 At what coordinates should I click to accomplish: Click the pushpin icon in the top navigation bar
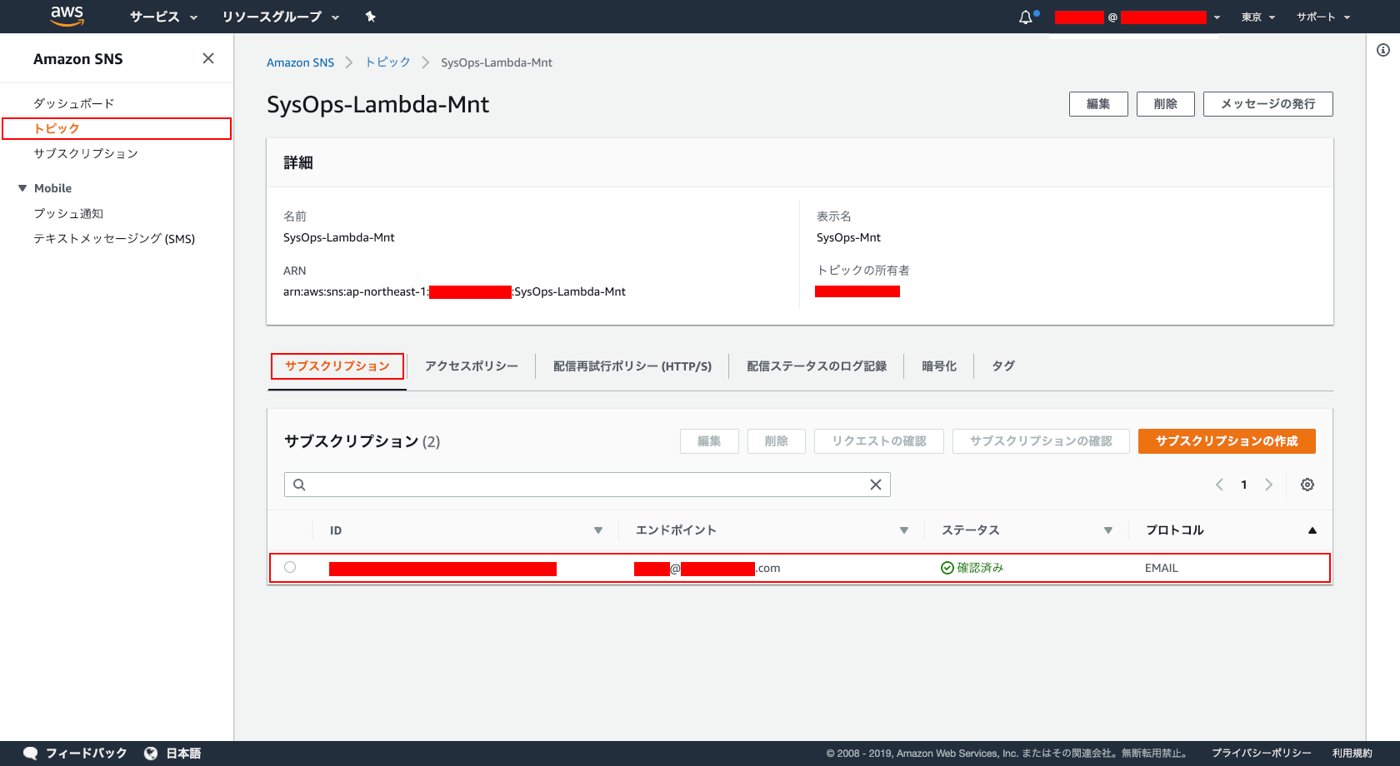(x=370, y=16)
